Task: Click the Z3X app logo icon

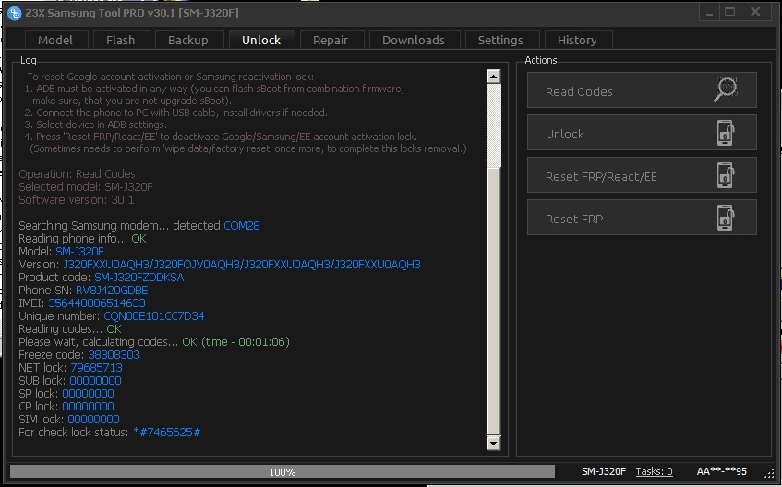Action: [15, 13]
